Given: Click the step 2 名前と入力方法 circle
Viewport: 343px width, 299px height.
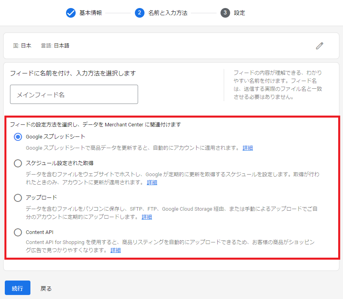Looking at the screenshot, I should click(x=140, y=13).
